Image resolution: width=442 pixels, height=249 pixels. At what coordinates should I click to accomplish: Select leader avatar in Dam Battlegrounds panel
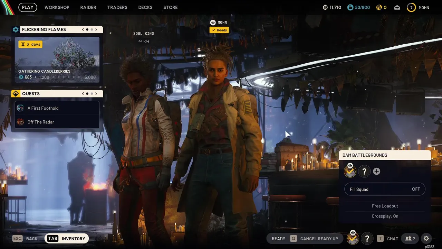coord(350,171)
